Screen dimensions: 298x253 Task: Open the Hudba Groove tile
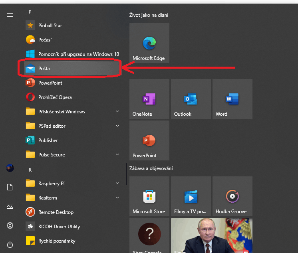(x=232, y=196)
